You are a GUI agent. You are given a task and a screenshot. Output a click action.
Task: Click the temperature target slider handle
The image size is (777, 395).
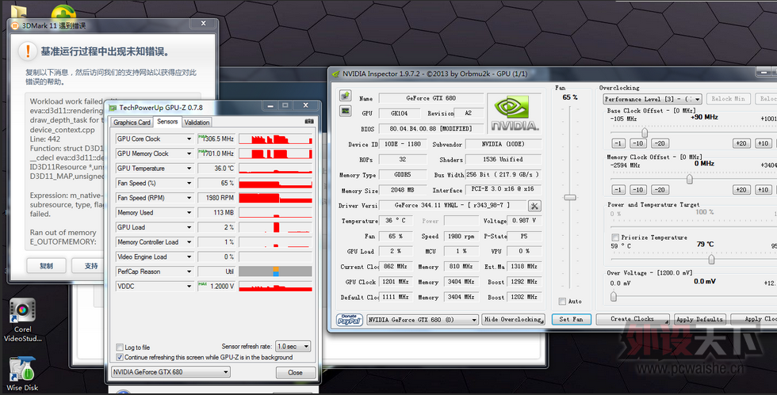[712, 260]
